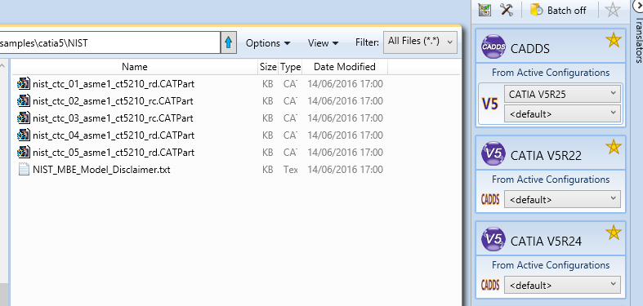Image resolution: width=643 pixels, height=306 pixels.
Task: Select nist_ctc_04_asme1_ct5210_rd.CATPart file name
Action: point(114,135)
